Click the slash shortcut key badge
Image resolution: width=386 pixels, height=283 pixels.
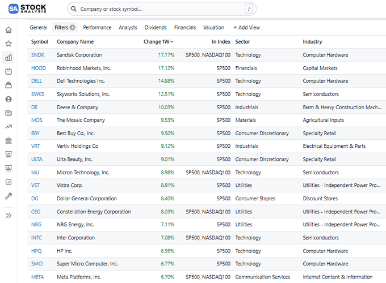coord(249,9)
